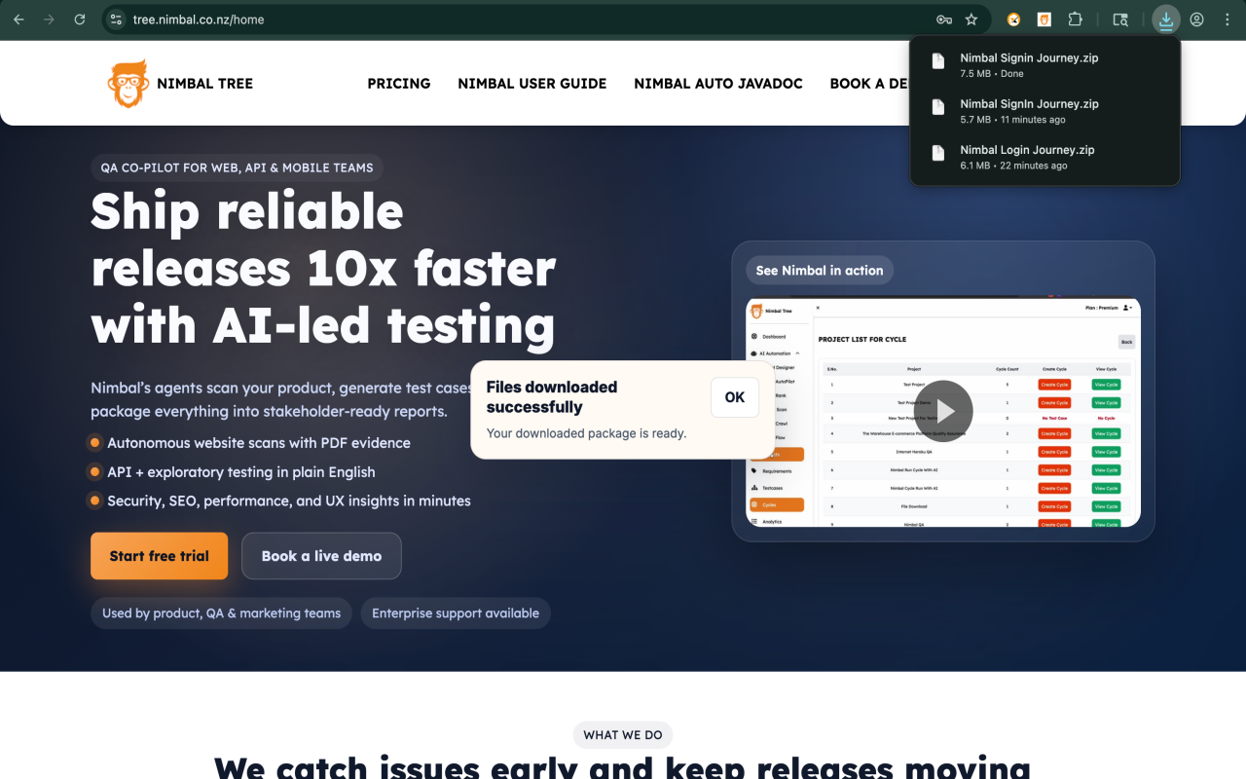Click the Nimbal Tree monkey logo

128,84
